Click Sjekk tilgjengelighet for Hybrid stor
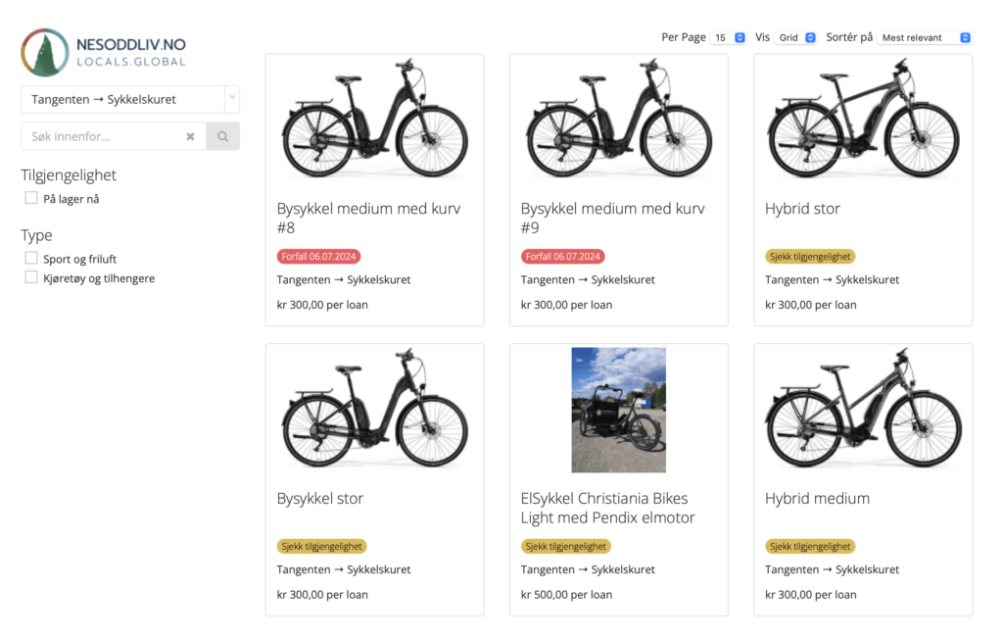Image resolution: width=1003 pixels, height=639 pixels. (x=810, y=257)
